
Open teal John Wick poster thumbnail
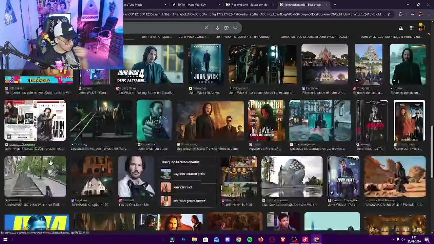(x=154, y=120)
